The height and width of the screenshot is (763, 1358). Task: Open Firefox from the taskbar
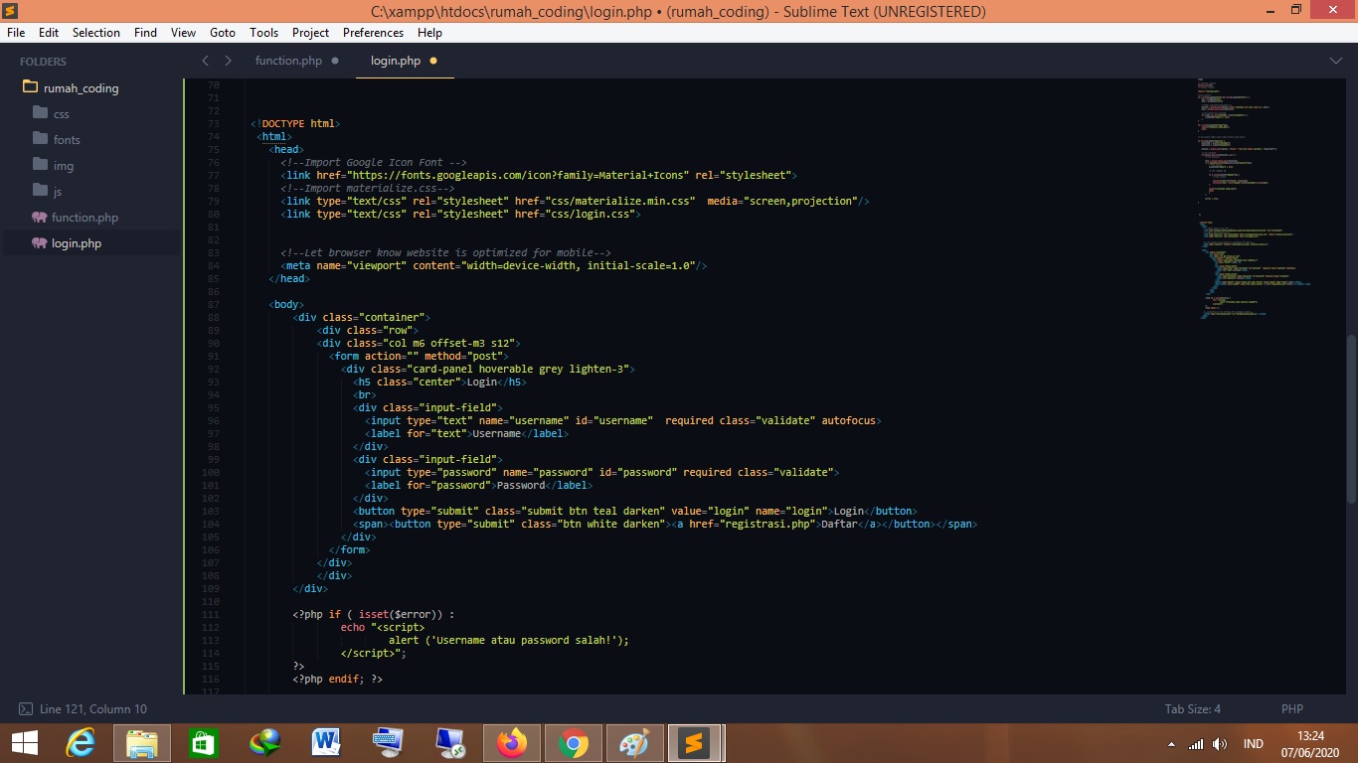(x=512, y=743)
